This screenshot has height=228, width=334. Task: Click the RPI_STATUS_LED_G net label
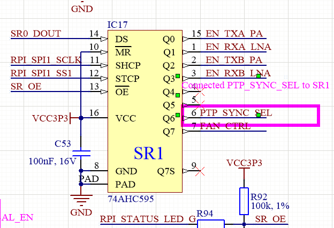148,218
